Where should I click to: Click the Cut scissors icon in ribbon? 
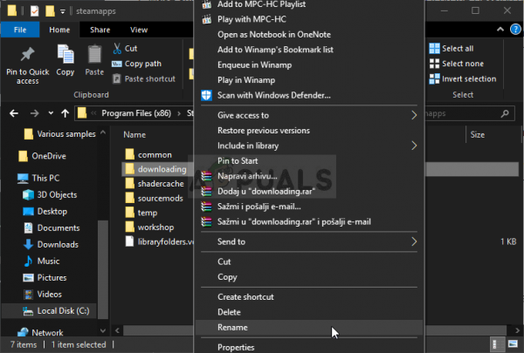[x=117, y=49]
